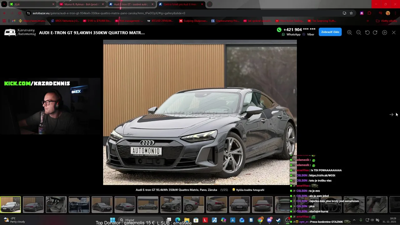Click Vyššia kvalita fotografií link

(248, 190)
